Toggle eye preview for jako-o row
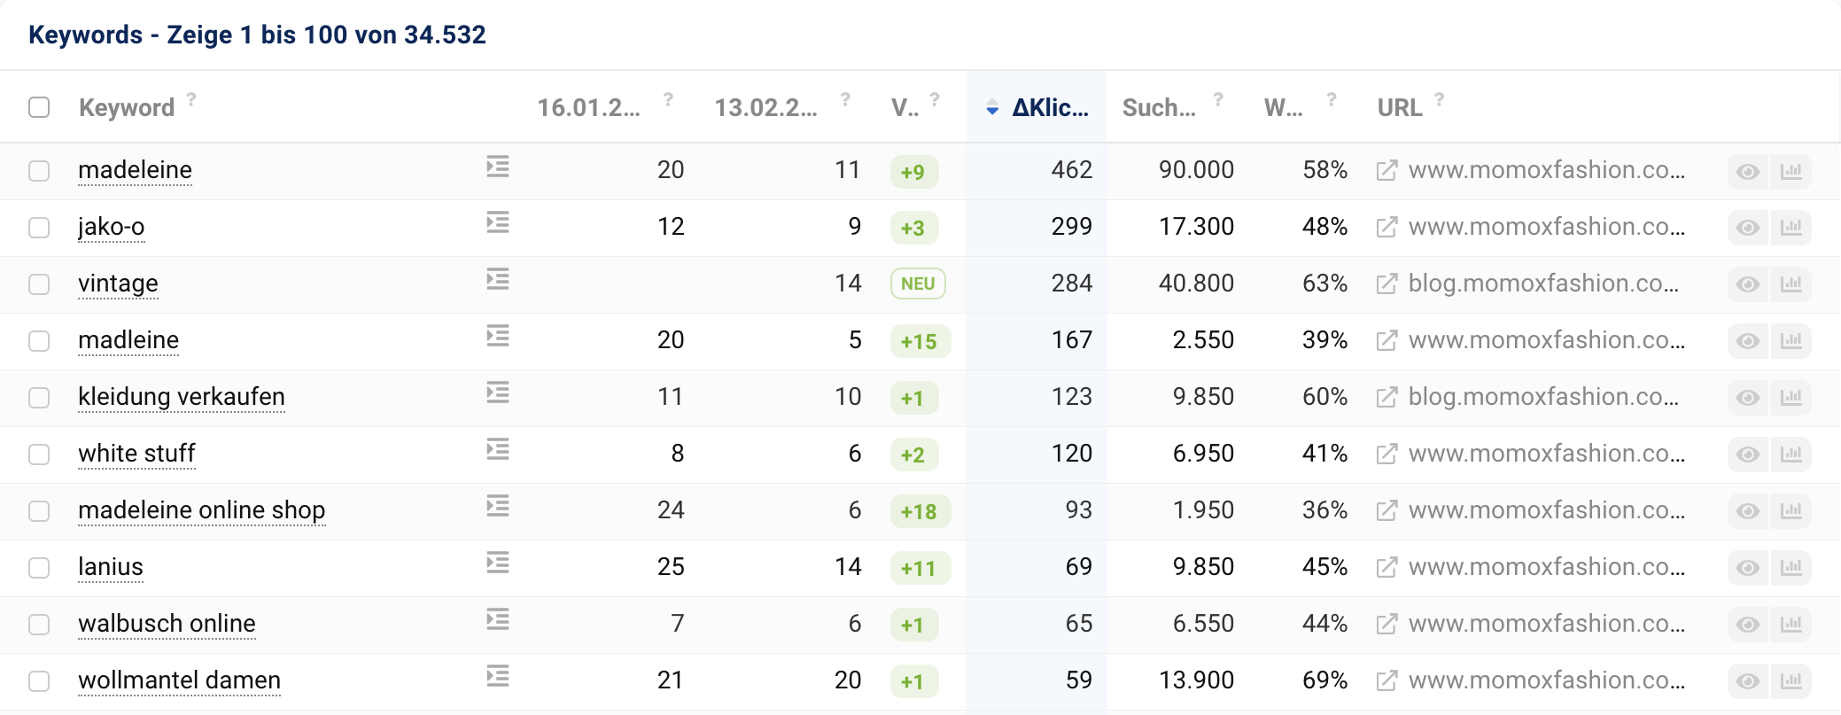Viewport: 1841px width, 715px height. [1748, 228]
